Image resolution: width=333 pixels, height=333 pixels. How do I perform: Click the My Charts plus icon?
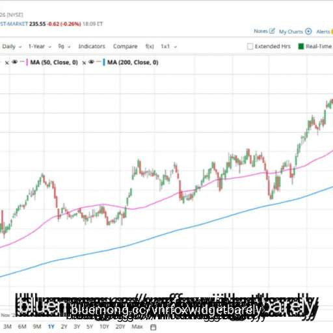(x=308, y=31)
